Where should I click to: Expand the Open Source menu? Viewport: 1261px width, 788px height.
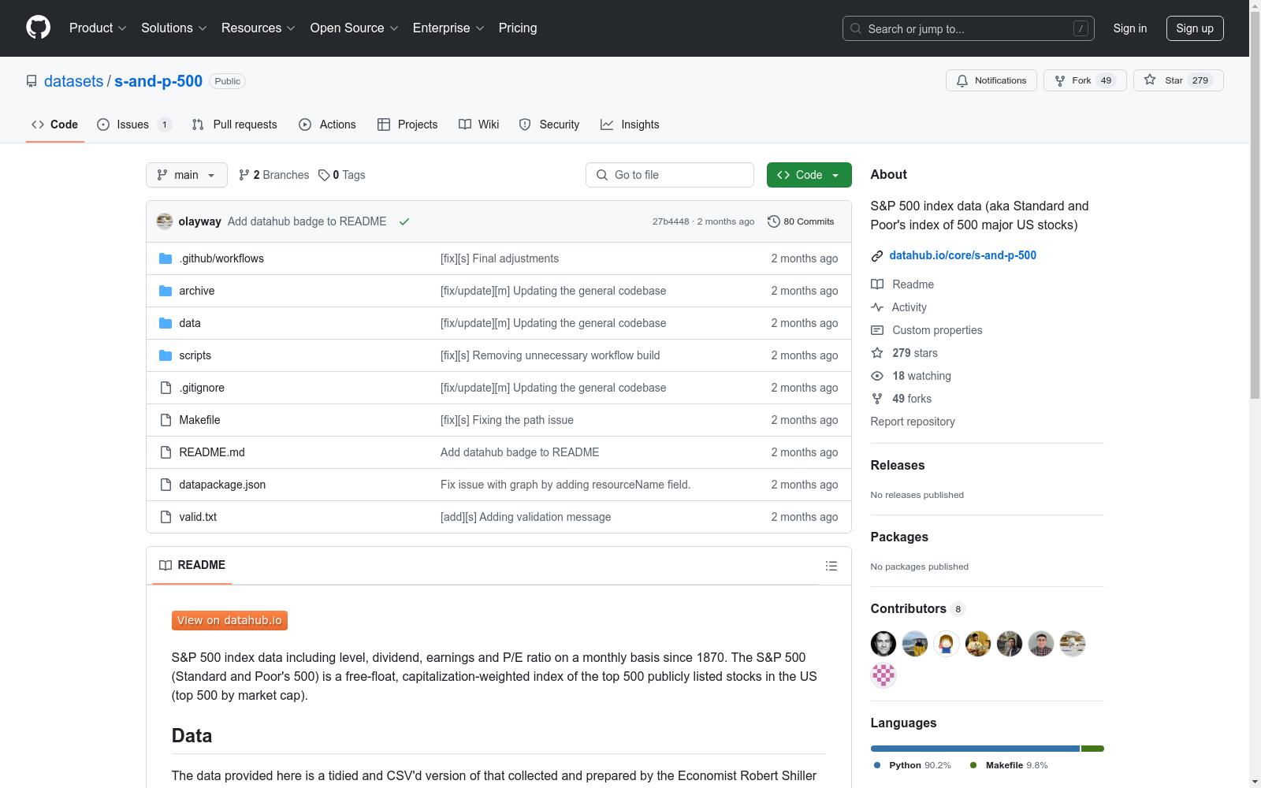(355, 28)
